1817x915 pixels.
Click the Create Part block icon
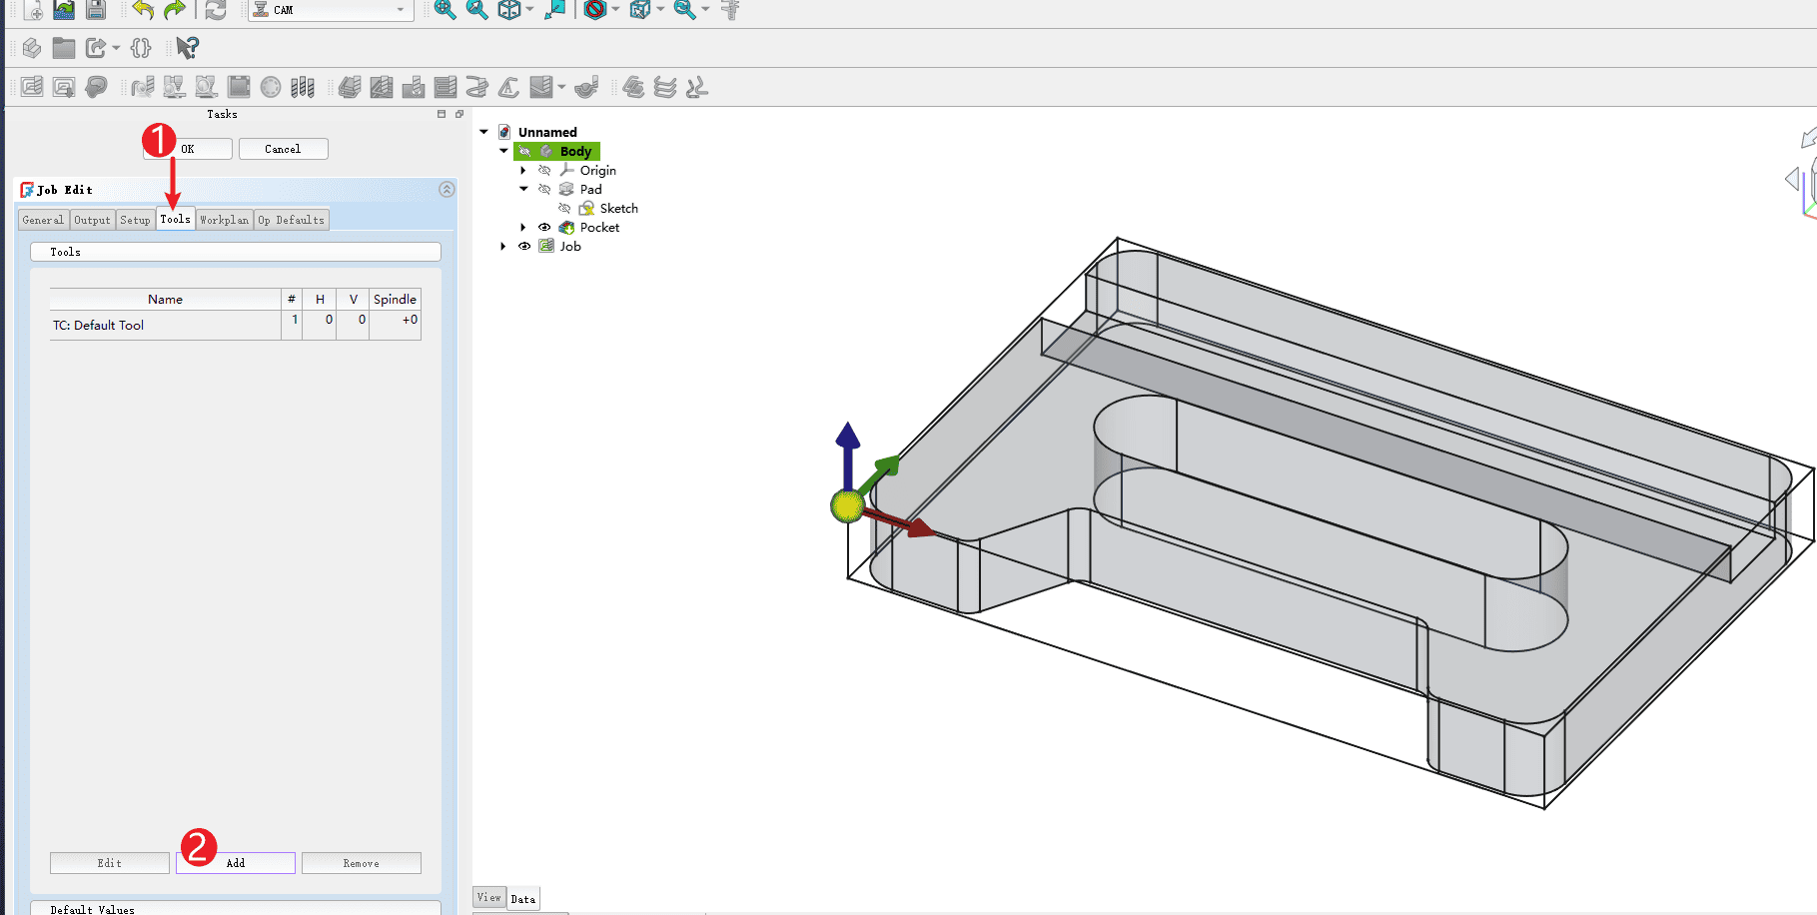pyautogui.click(x=32, y=48)
